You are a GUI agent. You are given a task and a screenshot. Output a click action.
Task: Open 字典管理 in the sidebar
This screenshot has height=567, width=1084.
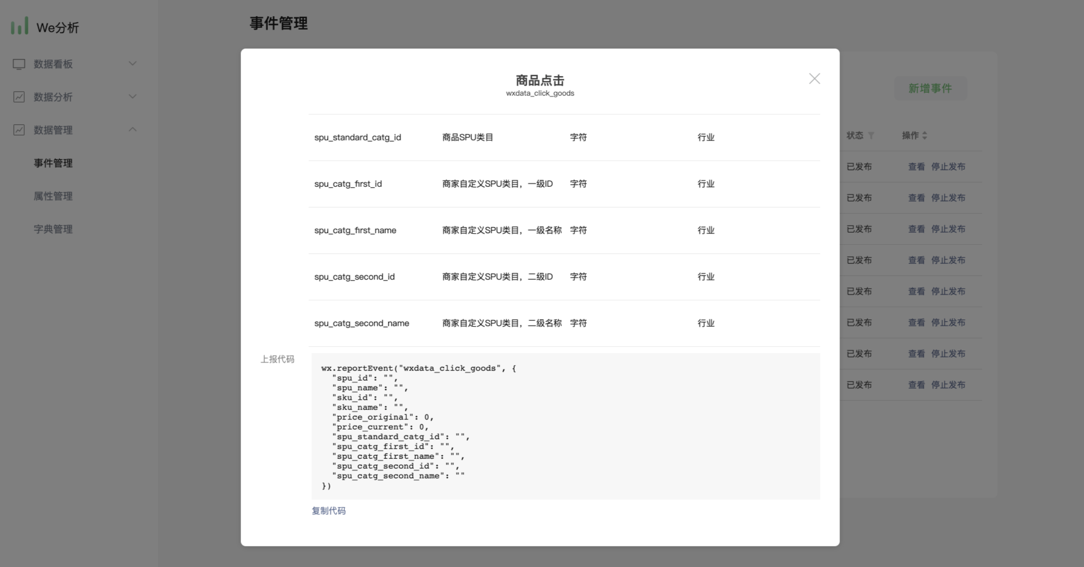(x=53, y=229)
